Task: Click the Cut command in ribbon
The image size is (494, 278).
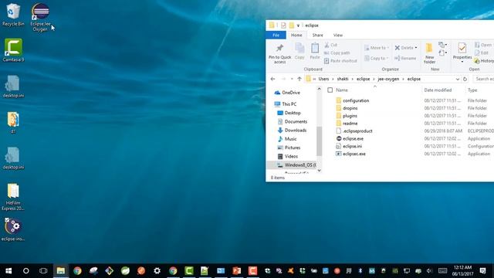Action: [x=331, y=45]
